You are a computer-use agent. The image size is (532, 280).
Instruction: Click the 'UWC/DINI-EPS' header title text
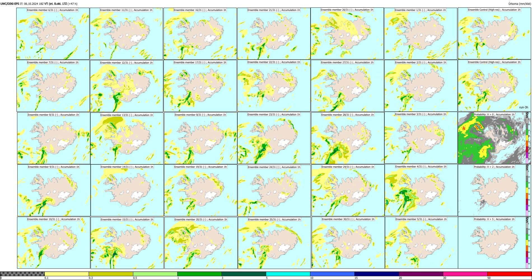click(x=10, y=4)
